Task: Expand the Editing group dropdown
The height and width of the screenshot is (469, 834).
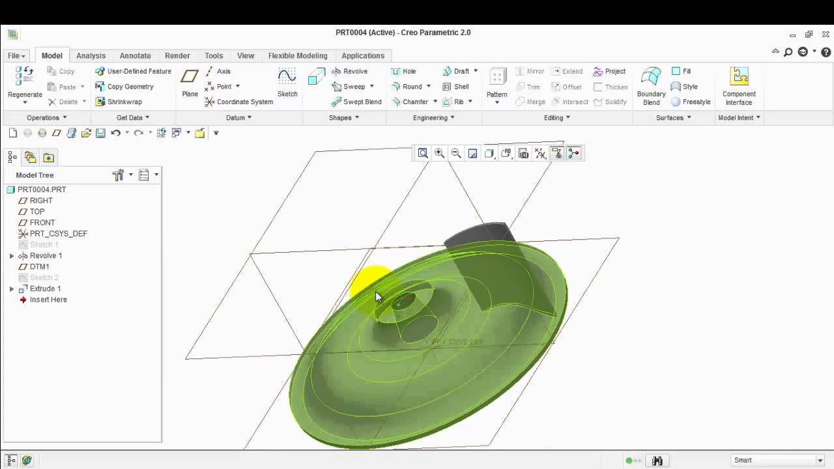Action: pos(557,118)
